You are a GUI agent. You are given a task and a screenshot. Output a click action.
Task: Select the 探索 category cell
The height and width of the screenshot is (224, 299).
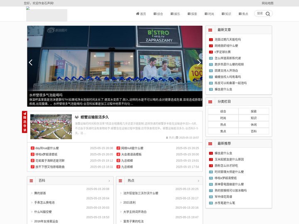tap(254, 112)
